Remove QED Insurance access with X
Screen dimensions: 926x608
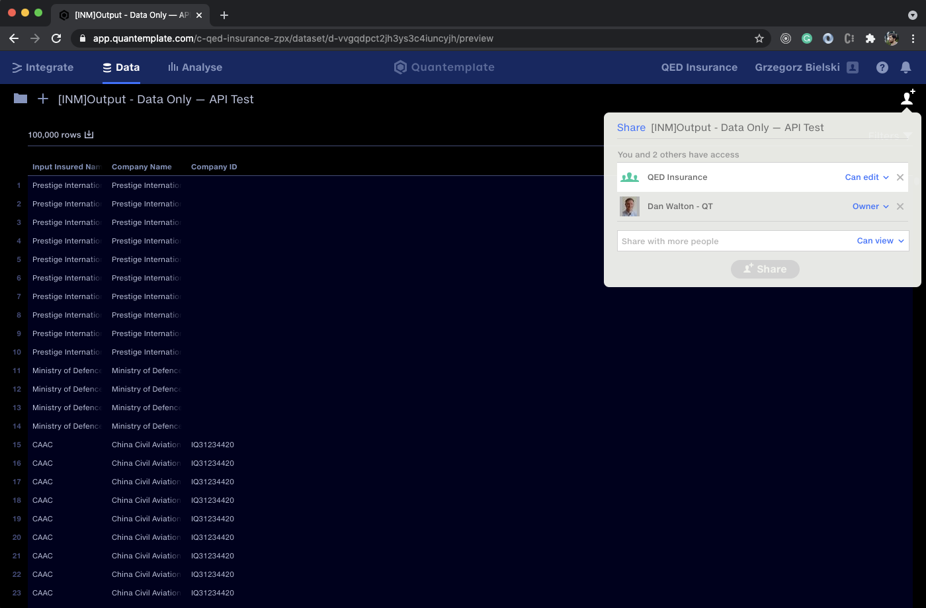tap(900, 177)
